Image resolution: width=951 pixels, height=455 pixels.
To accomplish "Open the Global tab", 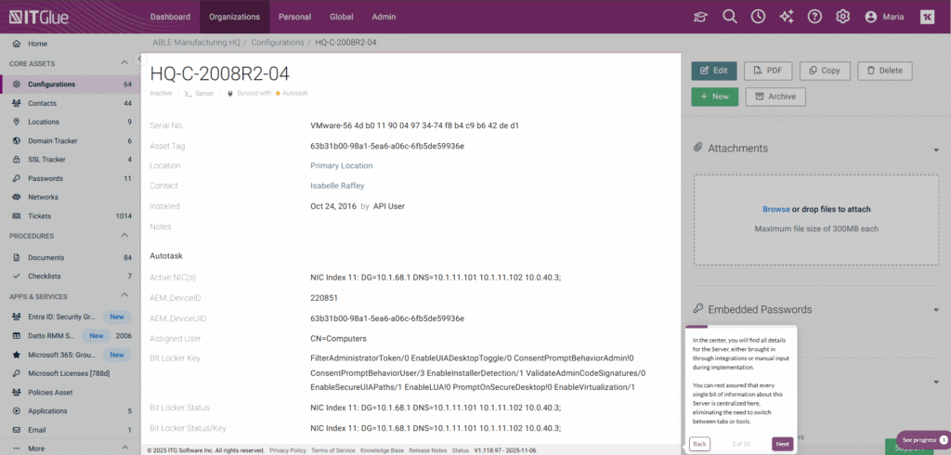I will tap(341, 17).
